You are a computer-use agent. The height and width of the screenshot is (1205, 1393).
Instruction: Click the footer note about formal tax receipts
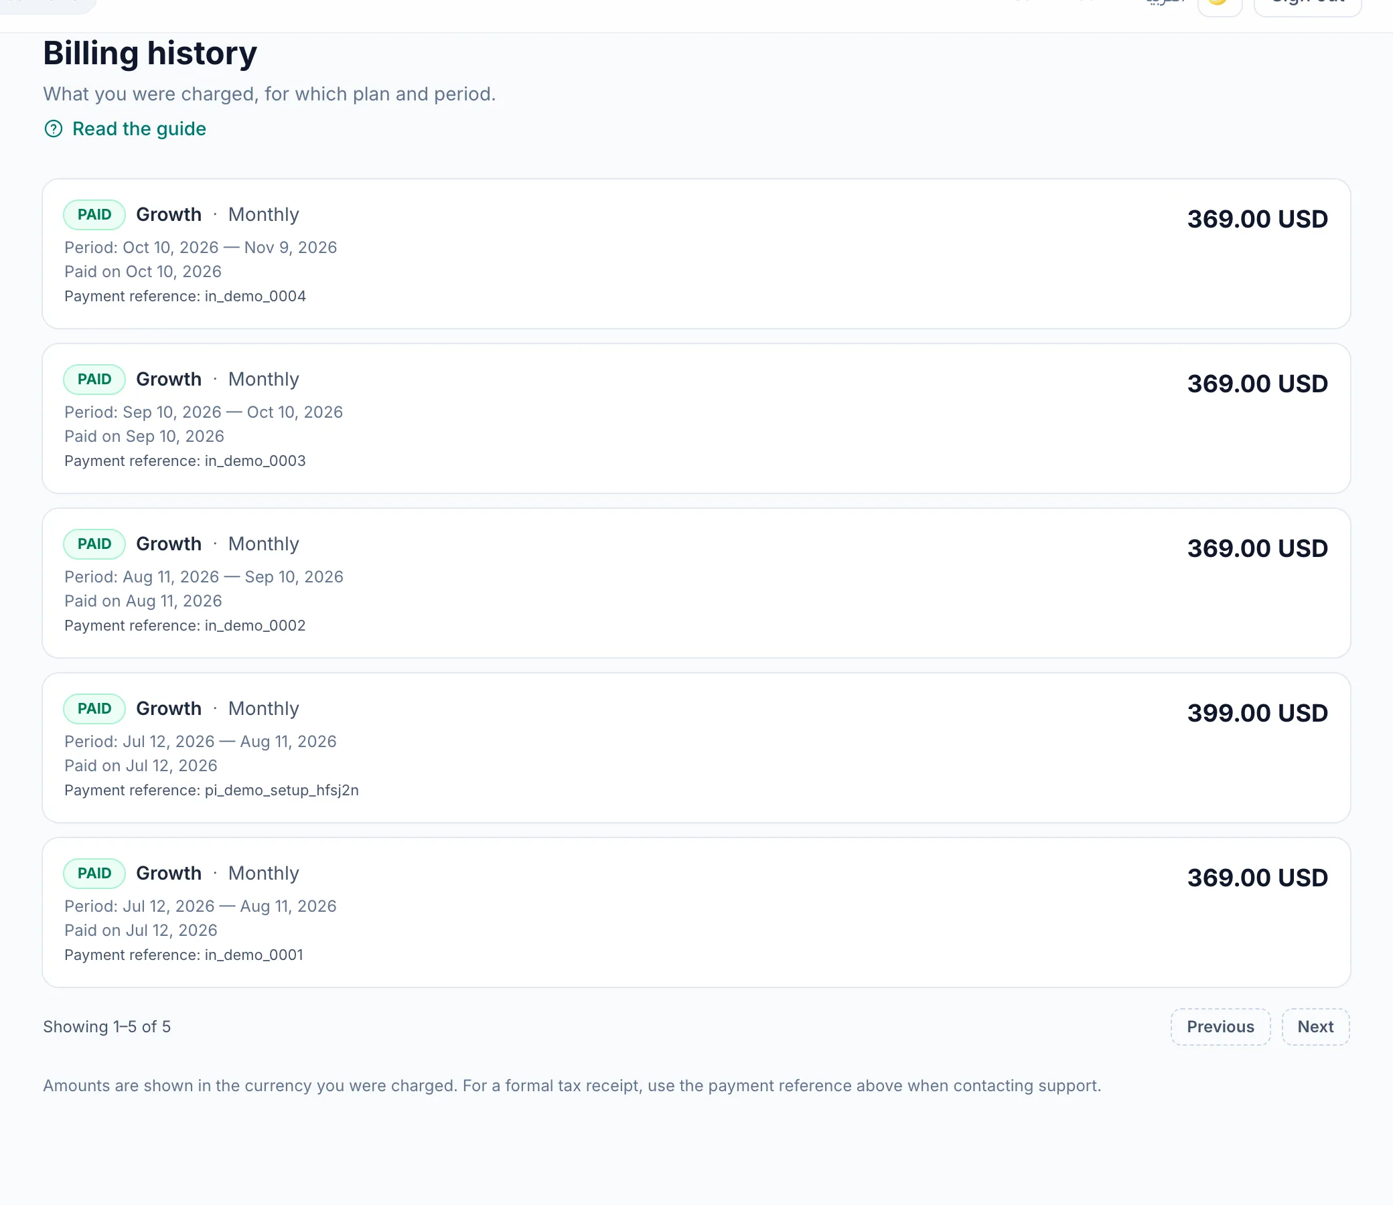572,1086
